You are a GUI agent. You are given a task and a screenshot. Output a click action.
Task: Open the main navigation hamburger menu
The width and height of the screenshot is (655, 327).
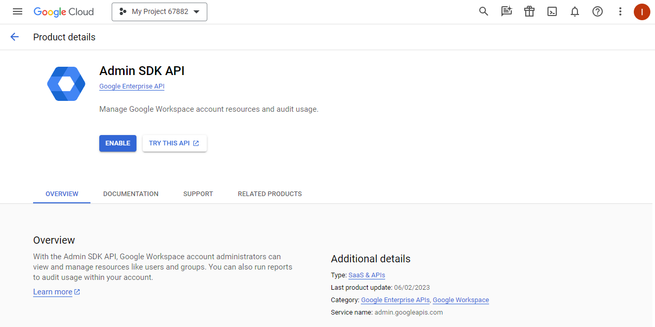pyautogui.click(x=18, y=11)
